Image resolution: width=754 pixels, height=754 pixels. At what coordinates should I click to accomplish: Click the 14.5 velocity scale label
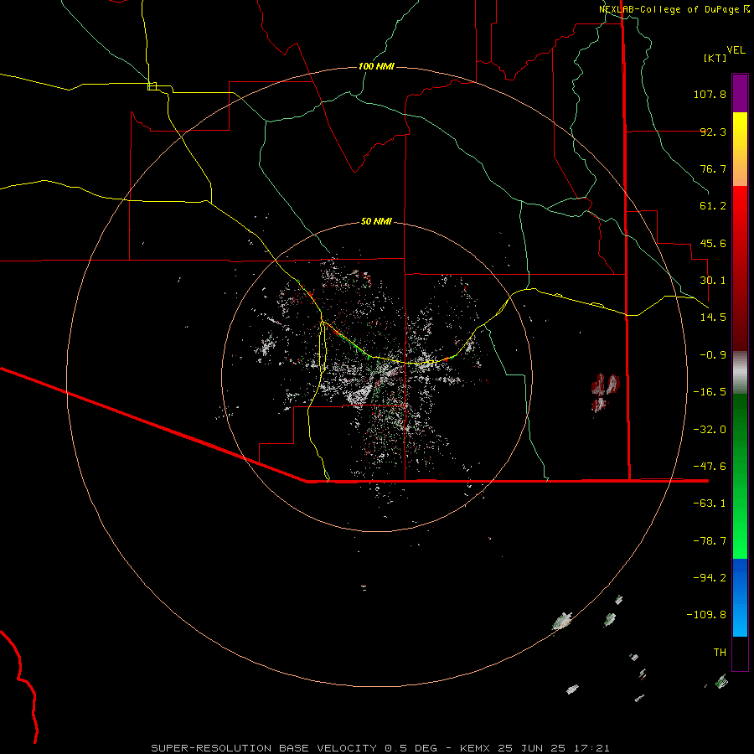click(713, 318)
